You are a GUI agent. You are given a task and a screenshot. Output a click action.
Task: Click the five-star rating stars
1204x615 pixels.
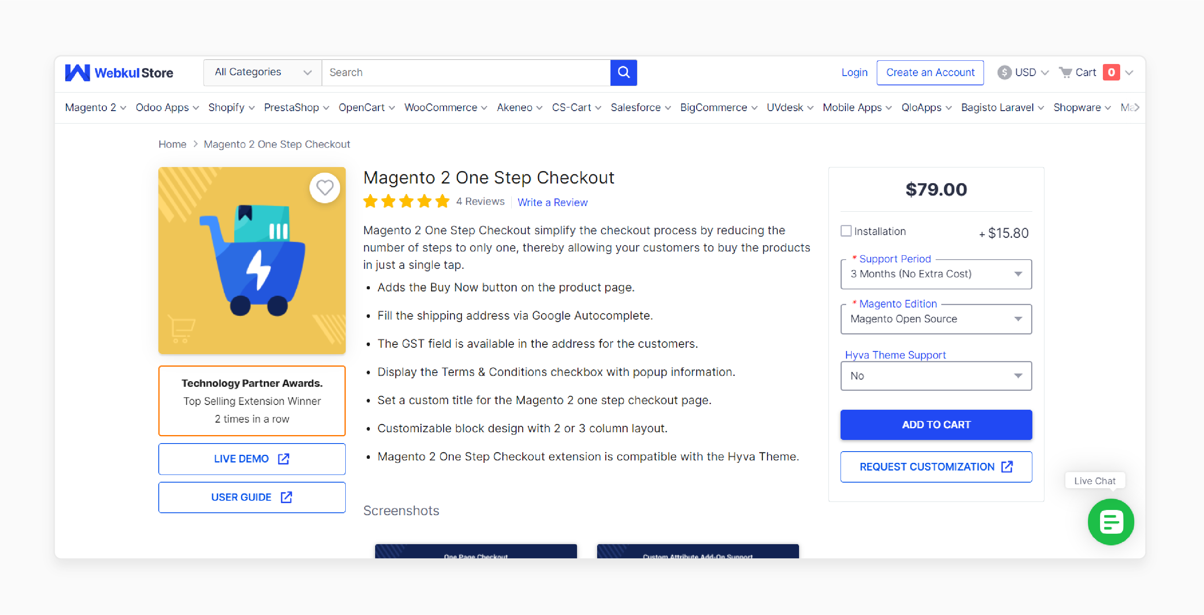[x=406, y=202]
